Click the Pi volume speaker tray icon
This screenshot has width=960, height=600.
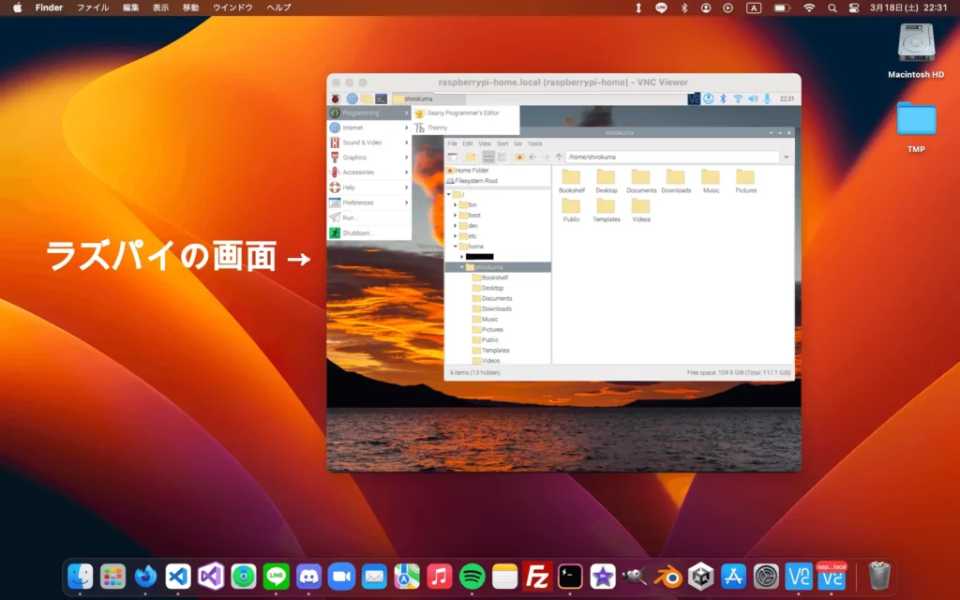(753, 98)
